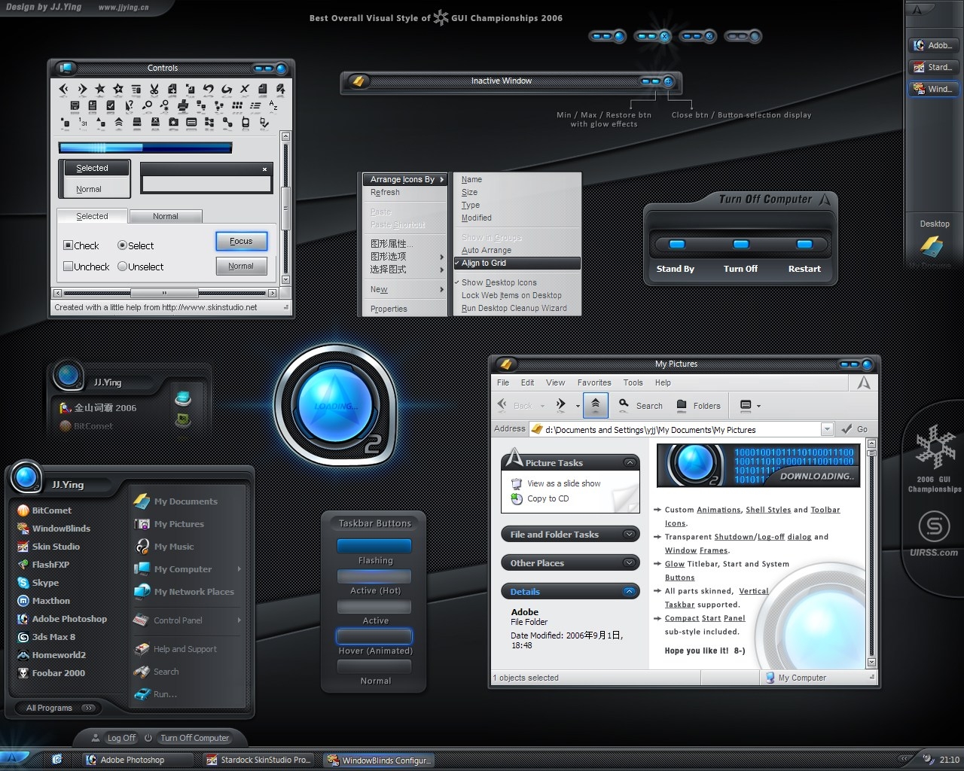Switch to the Normal tab in Controls window
The image size is (964, 771).
click(166, 216)
